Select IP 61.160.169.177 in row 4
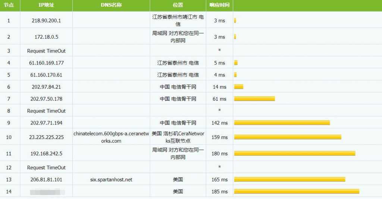Image resolution: width=382 pixels, height=199 pixels. pos(46,63)
